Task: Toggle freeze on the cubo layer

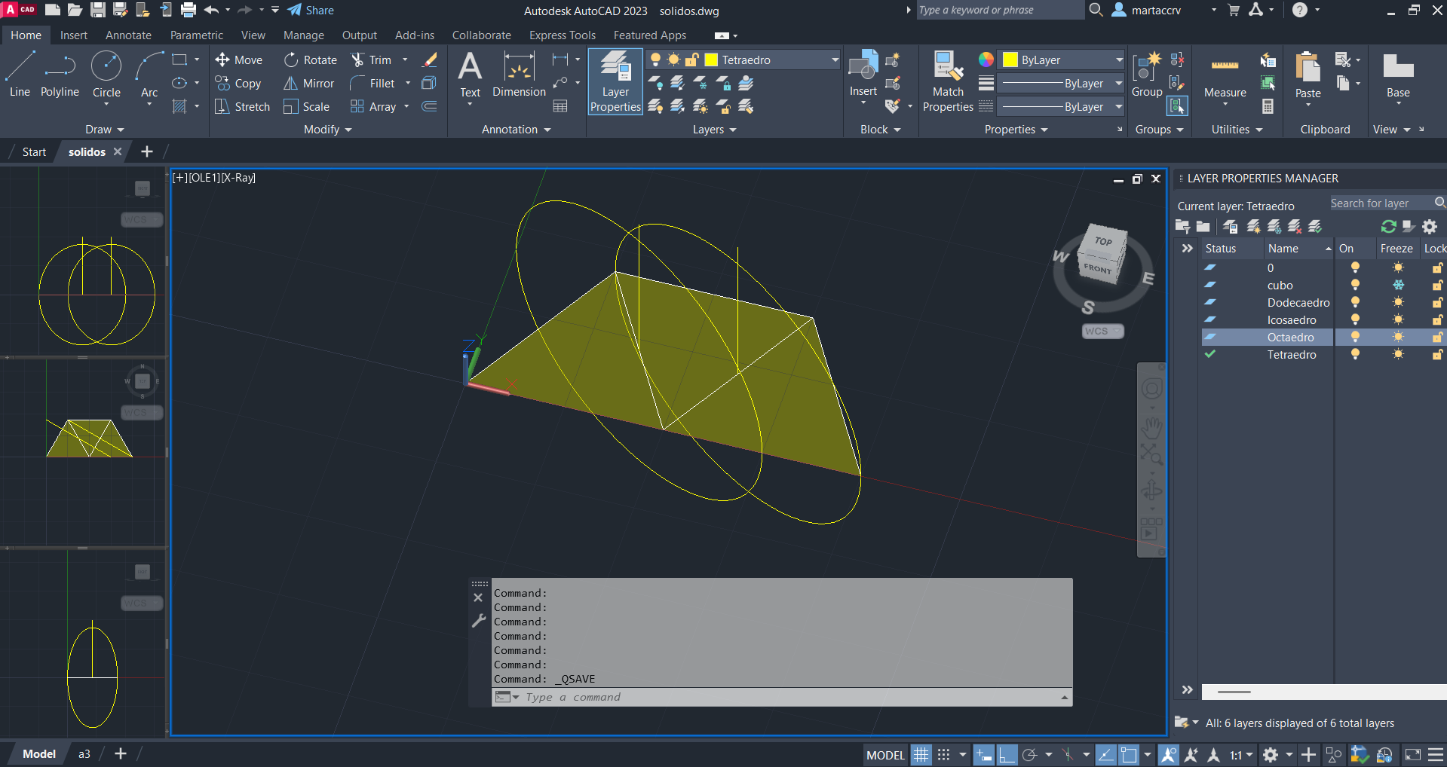Action: point(1398,286)
